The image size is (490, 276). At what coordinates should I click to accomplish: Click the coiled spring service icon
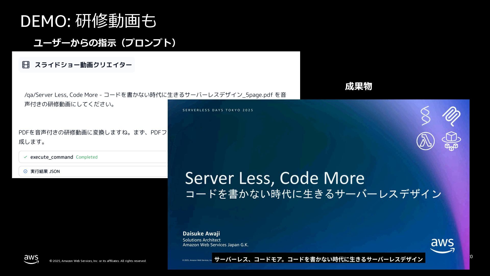pos(451,116)
